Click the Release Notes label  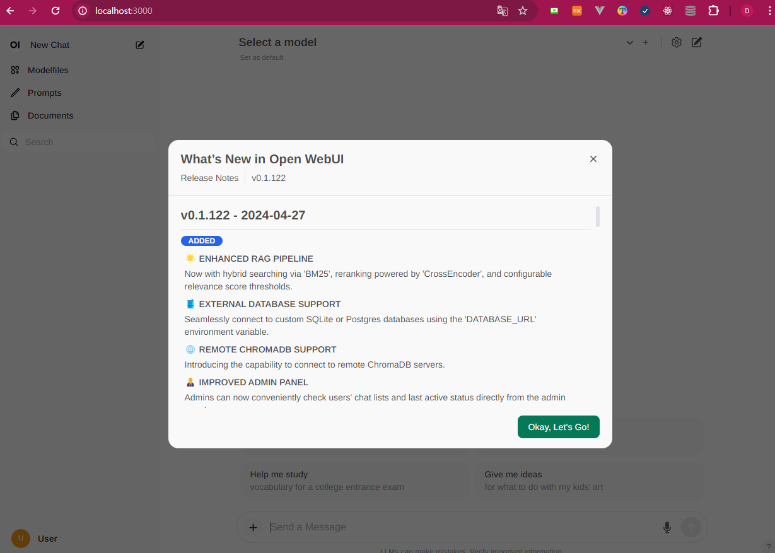click(209, 178)
